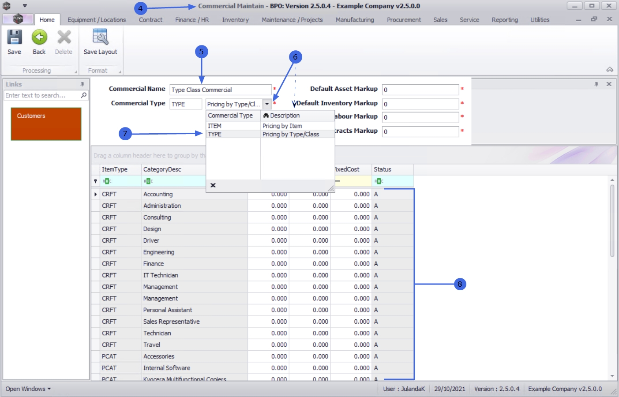Click the green Back arrow icon

[39, 37]
